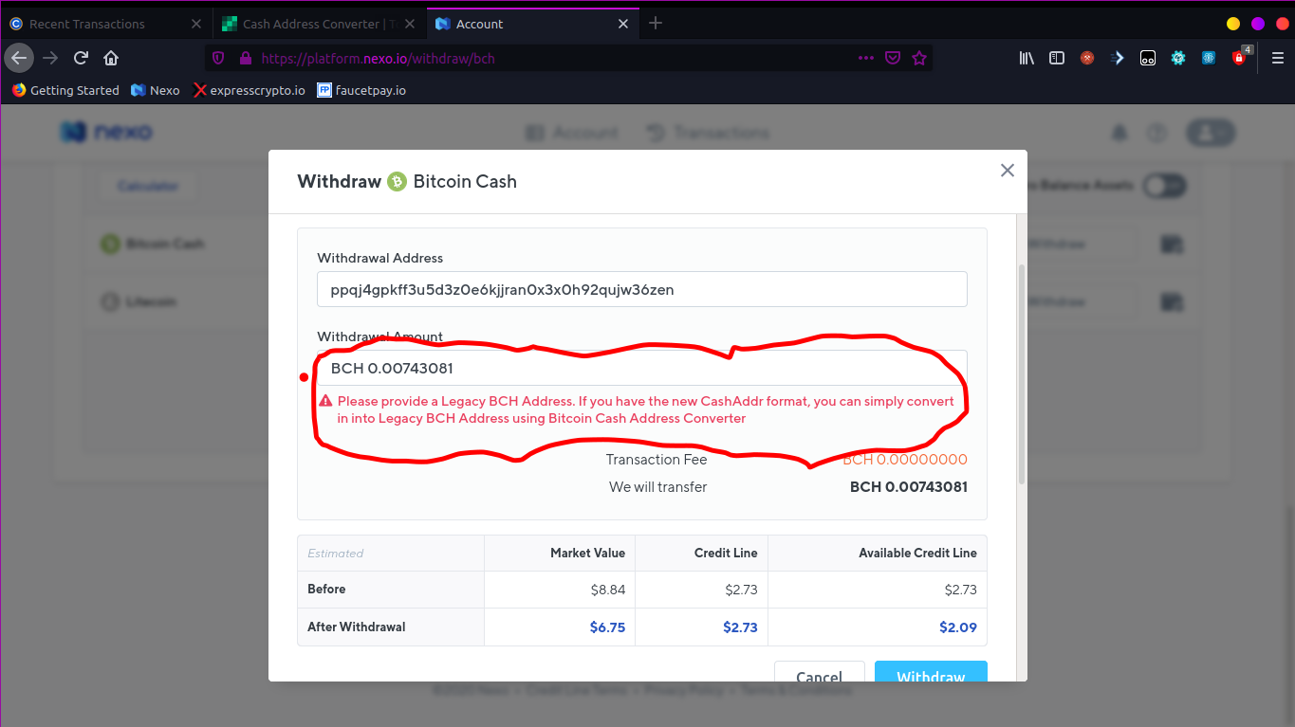Image resolution: width=1295 pixels, height=727 pixels.
Task: Go back to the previous page
Action: click(x=19, y=58)
